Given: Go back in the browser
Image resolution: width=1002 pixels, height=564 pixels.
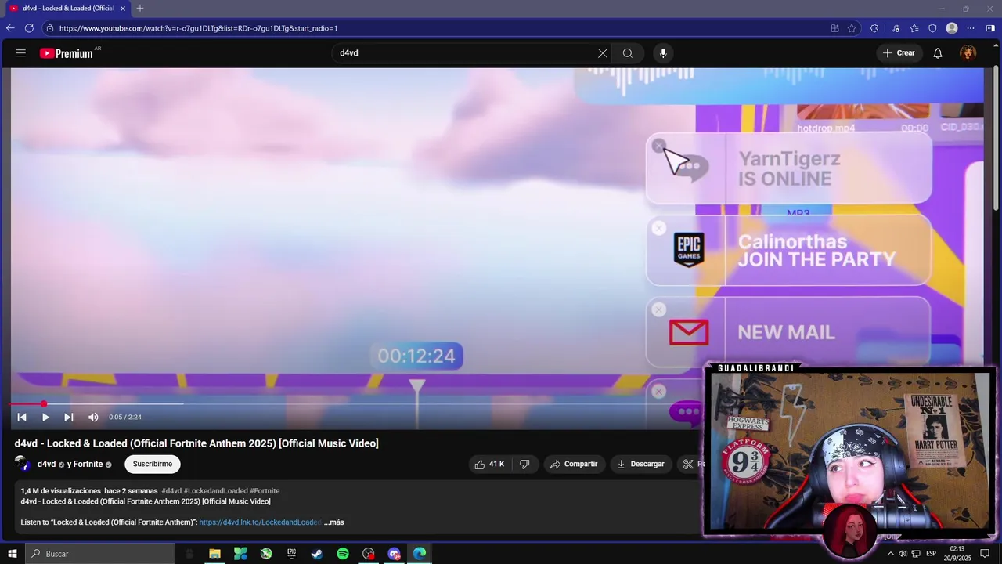Looking at the screenshot, I should pos(10,28).
